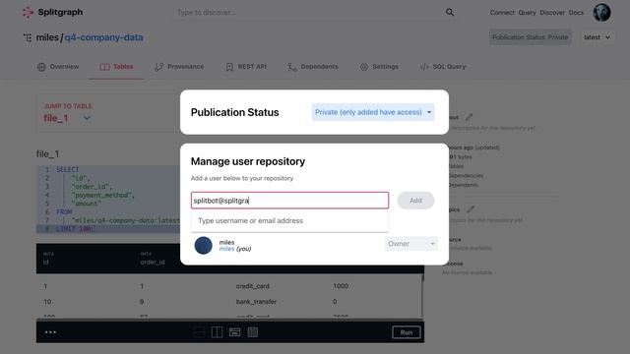Click the search magnifier icon
This screenshot has height=354, width=630.
(450, 13)
